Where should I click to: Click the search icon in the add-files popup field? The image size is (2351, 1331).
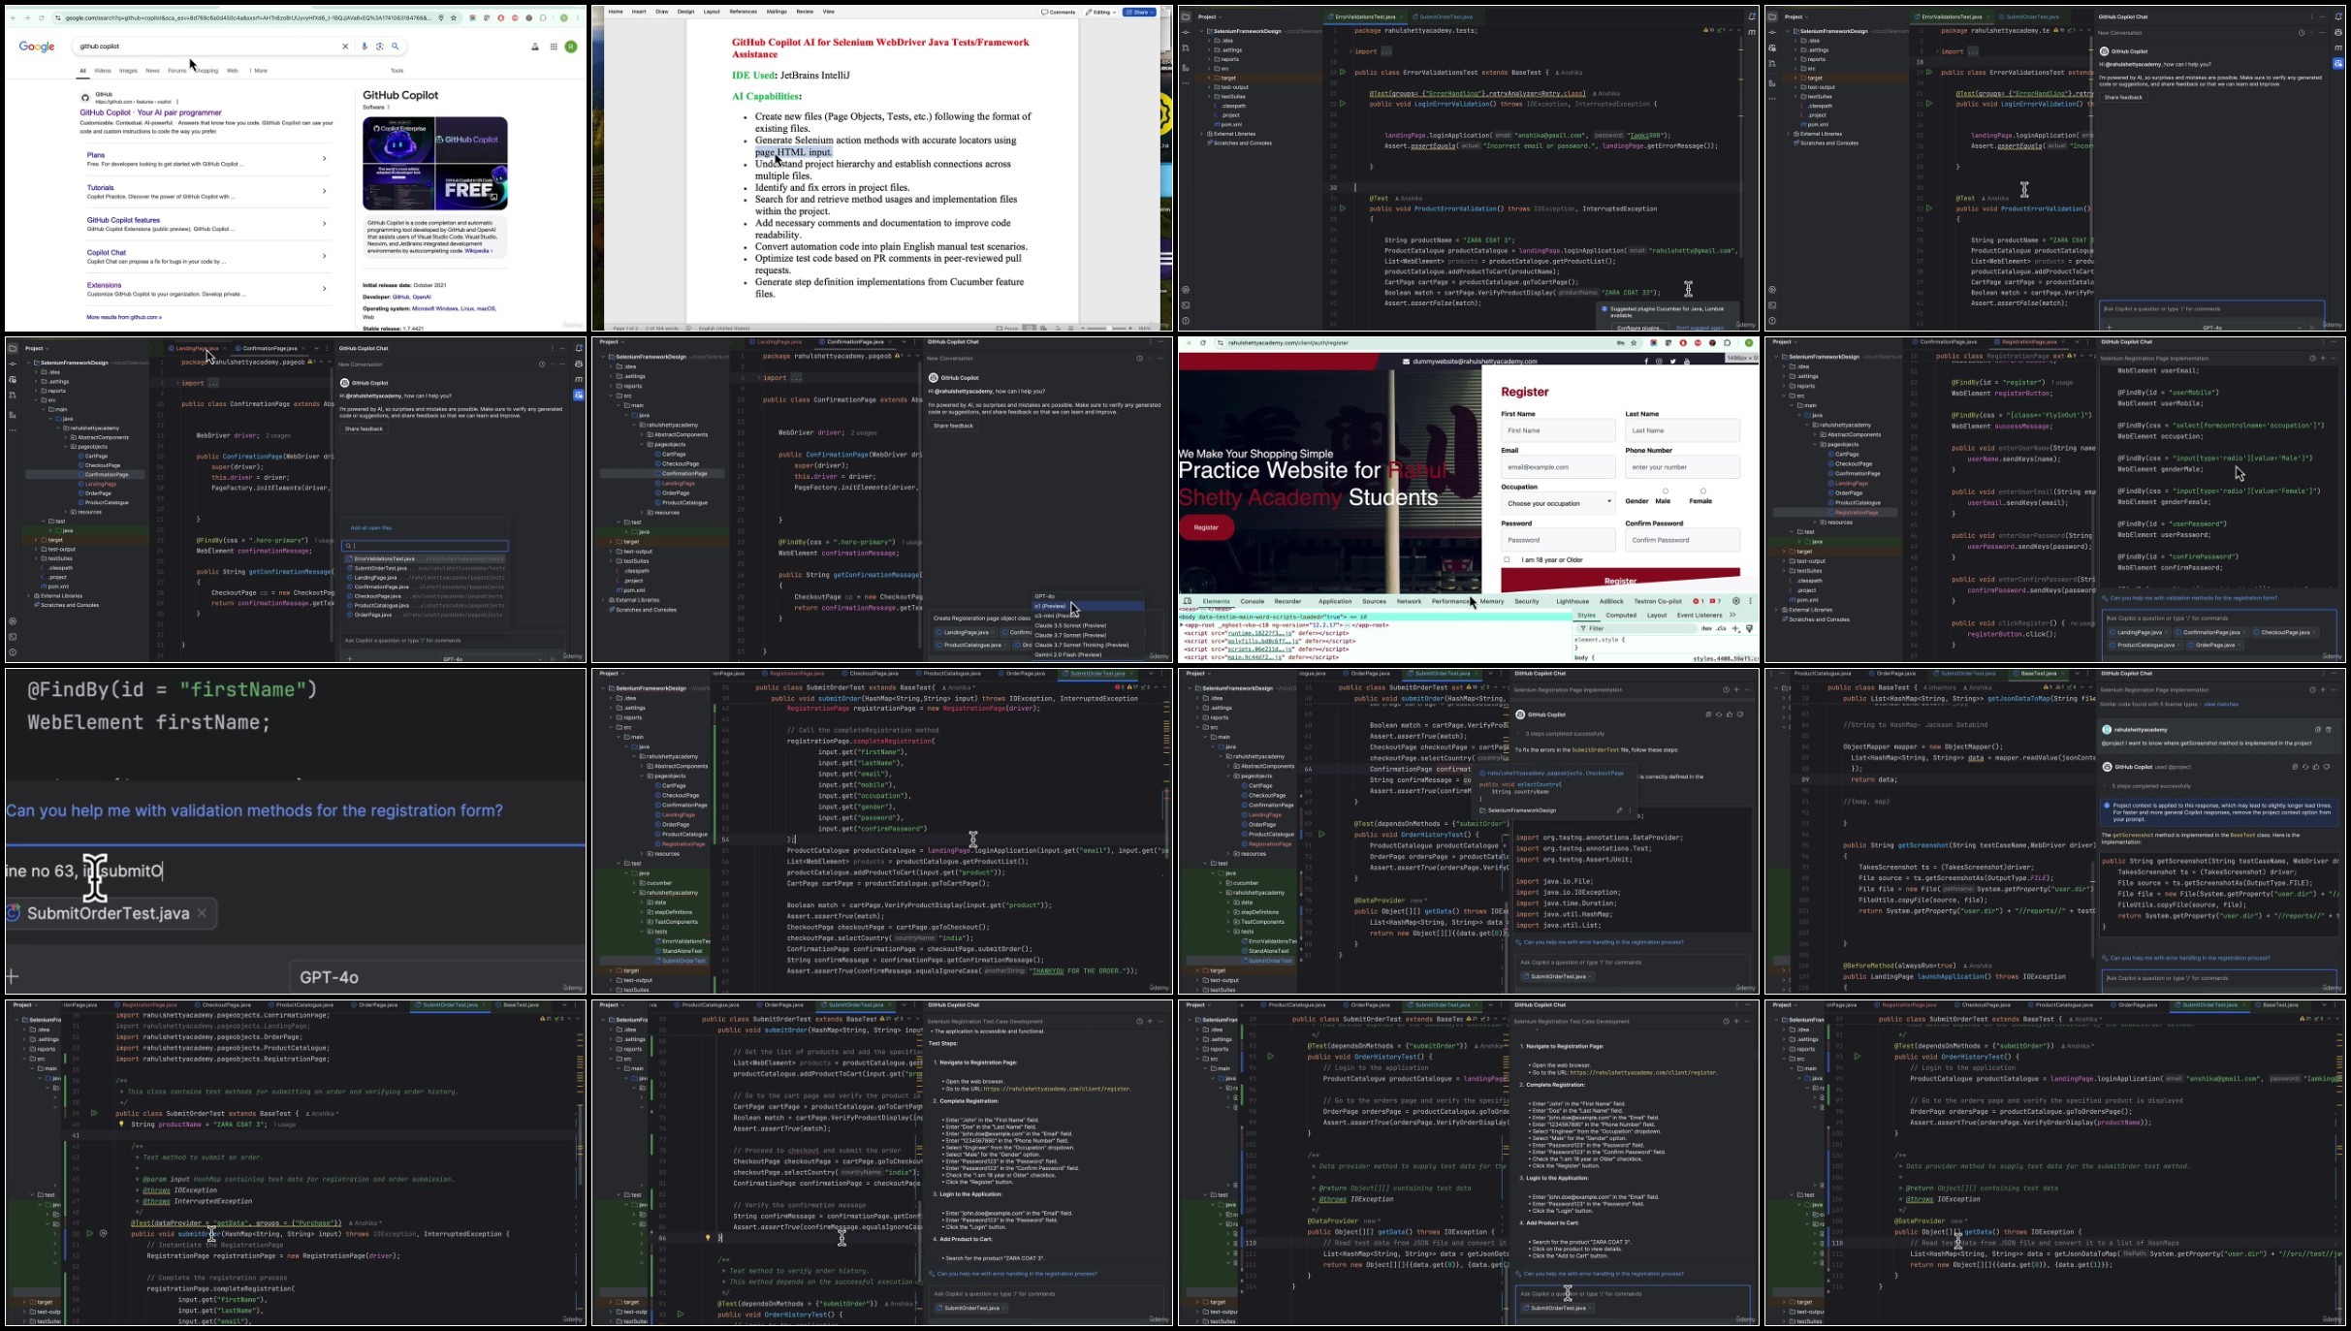tap(349, 546)
